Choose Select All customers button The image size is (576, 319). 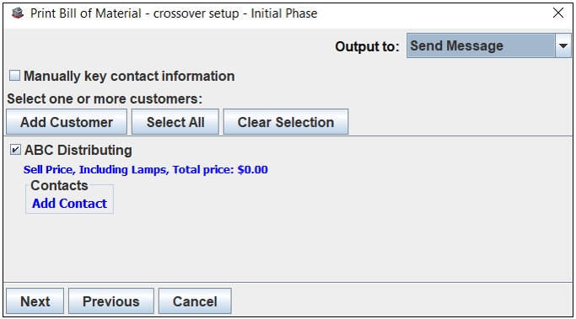(x=175, y=122)
